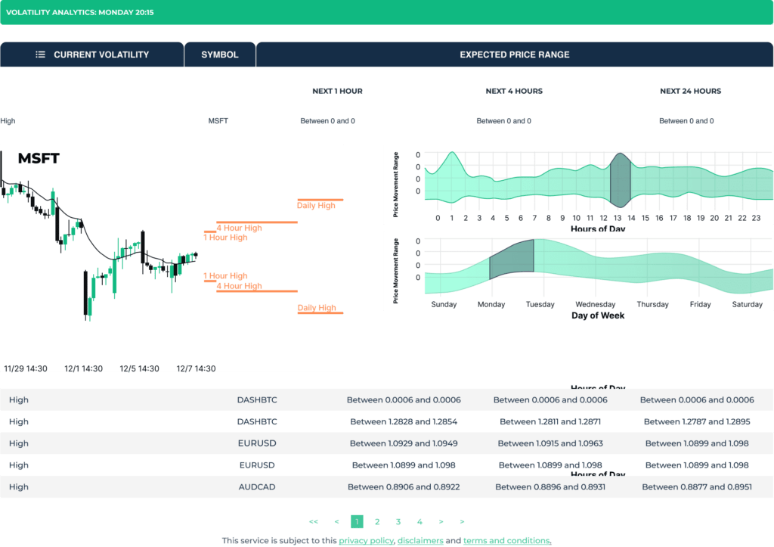Click the Symbol column header
Image resolution: width=774 pixels, height=547 pixels.
[x=220, y=54]
